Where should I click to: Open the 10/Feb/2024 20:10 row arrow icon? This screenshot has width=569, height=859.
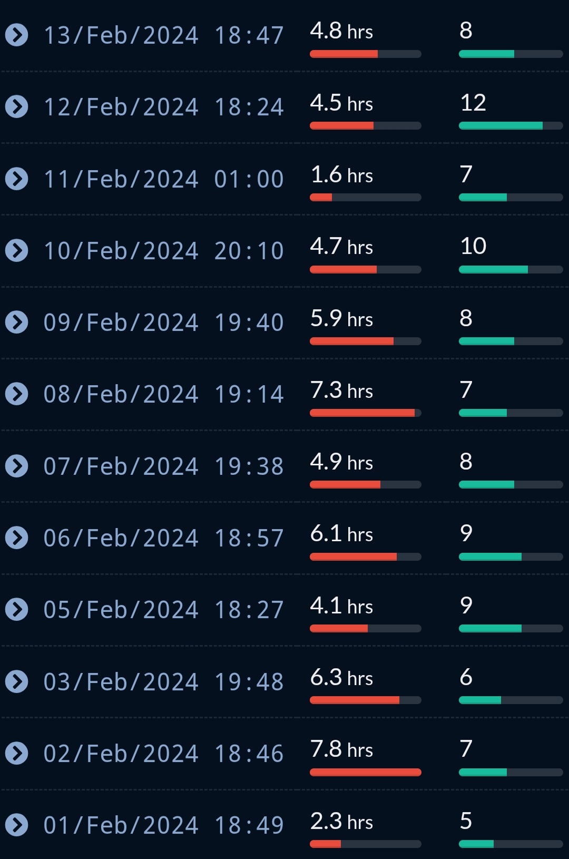[x=17, y=250]
